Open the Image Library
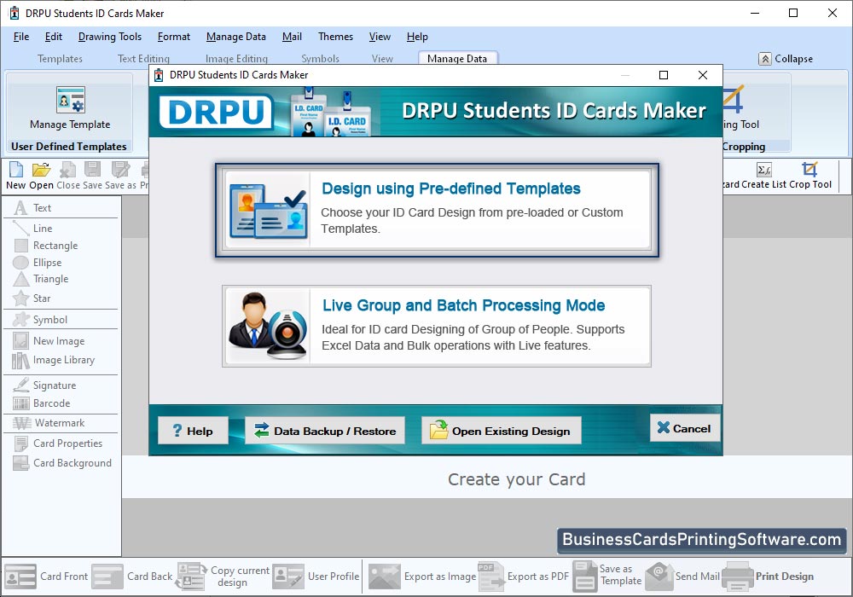The image size is (853, 597). pyautogui.click(x=53, y=360)
